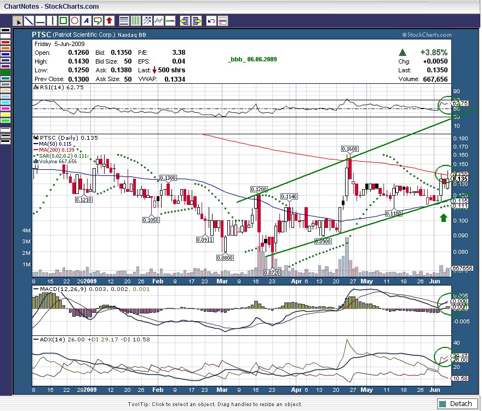Screen dimensions: 482x411
Task: Click the Volume 667,656 legend entry
Action: 58,162
